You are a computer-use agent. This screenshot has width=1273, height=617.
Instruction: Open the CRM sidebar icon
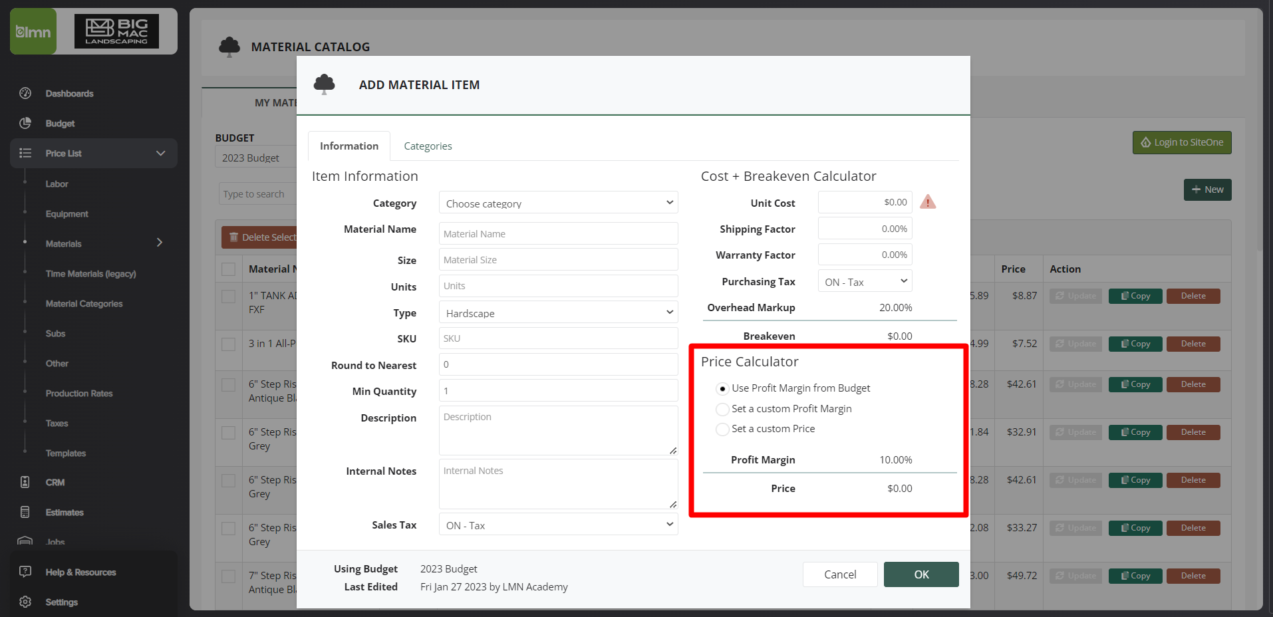25,482
